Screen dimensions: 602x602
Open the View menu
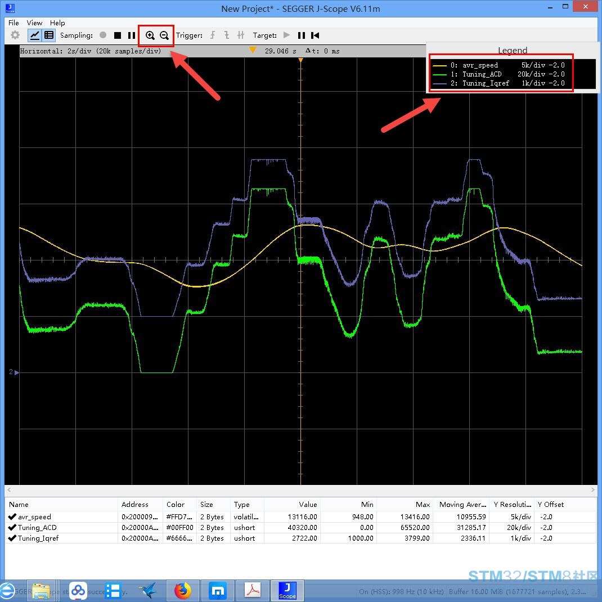coord(34,23)
